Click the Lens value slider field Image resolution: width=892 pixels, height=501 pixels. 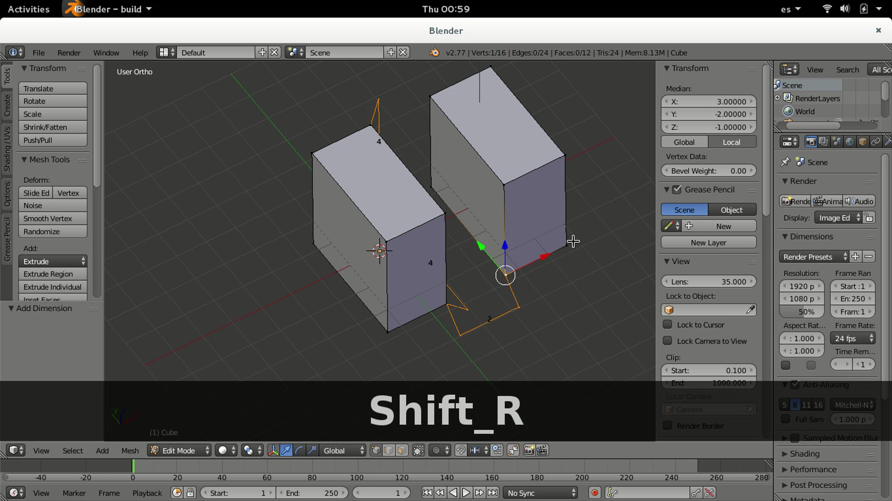(x=708, y=282)
